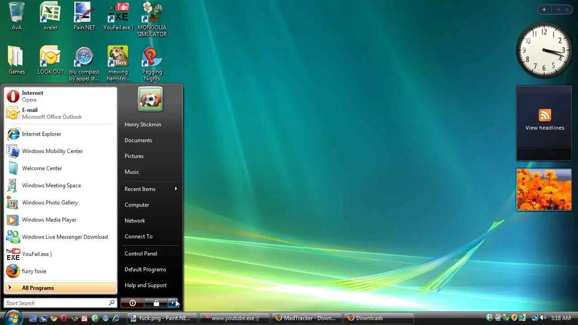578x325 pixels.
Task: Click the RSS feed icon in sidebar gadget
Action: point(545,115)
